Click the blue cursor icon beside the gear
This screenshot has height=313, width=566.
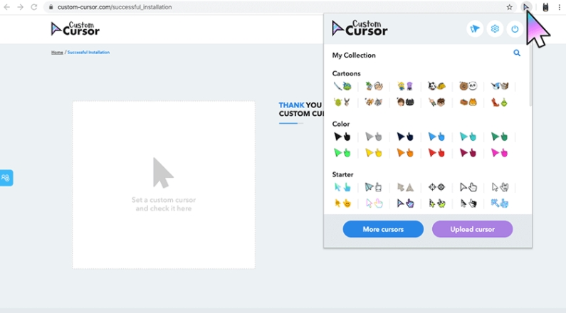(x=475, y=29)
